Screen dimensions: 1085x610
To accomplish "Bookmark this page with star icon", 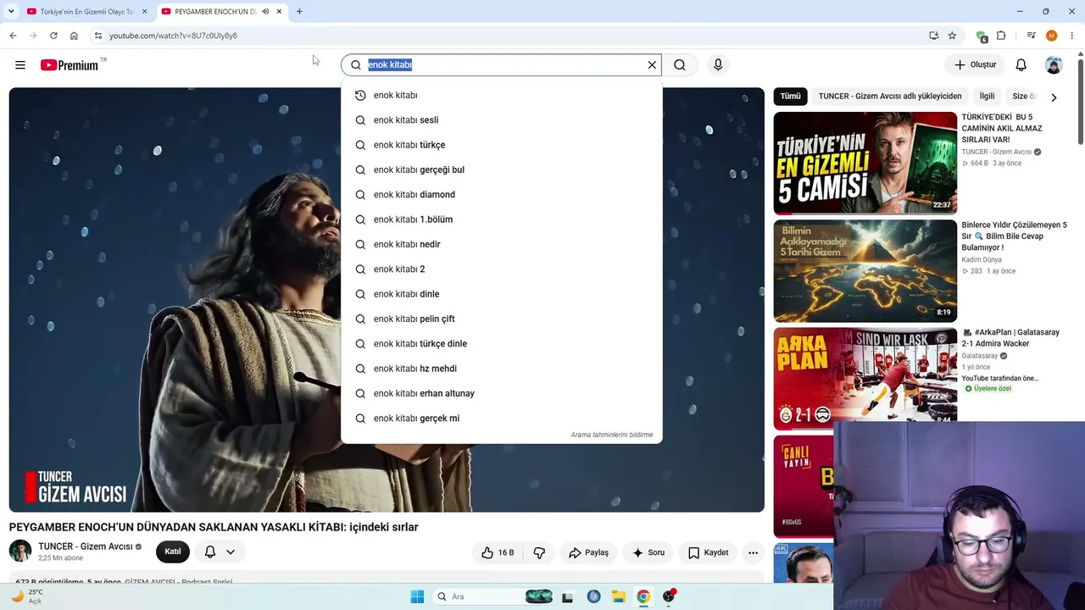I will (952, 36).
